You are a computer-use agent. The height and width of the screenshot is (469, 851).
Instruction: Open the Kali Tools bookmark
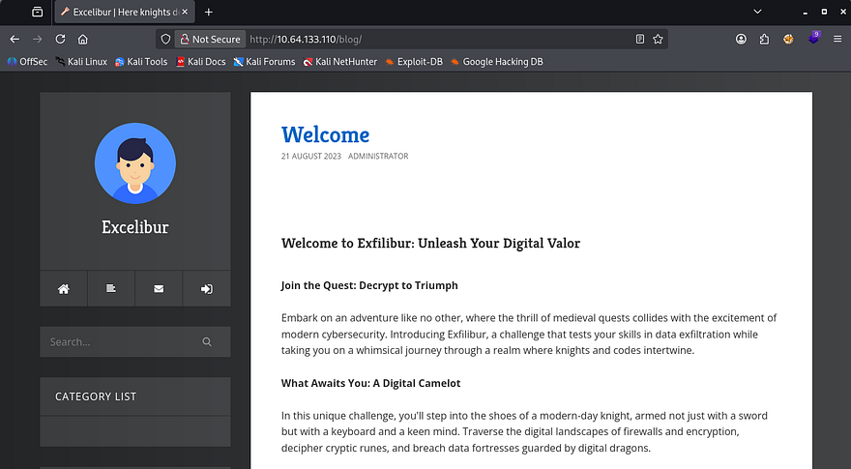click(x=141, y=62)
